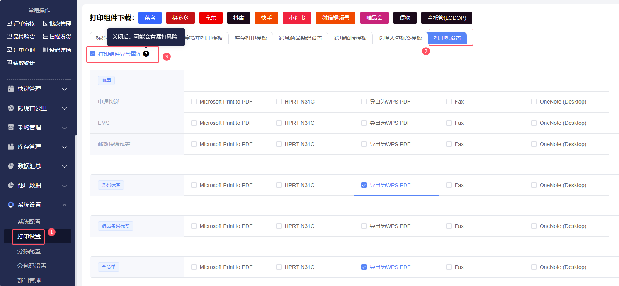The height and width of the screenshot is (286, 619).
Task: Click the help icon beside 打印组件异常重连
Action: tap(146, 54)
